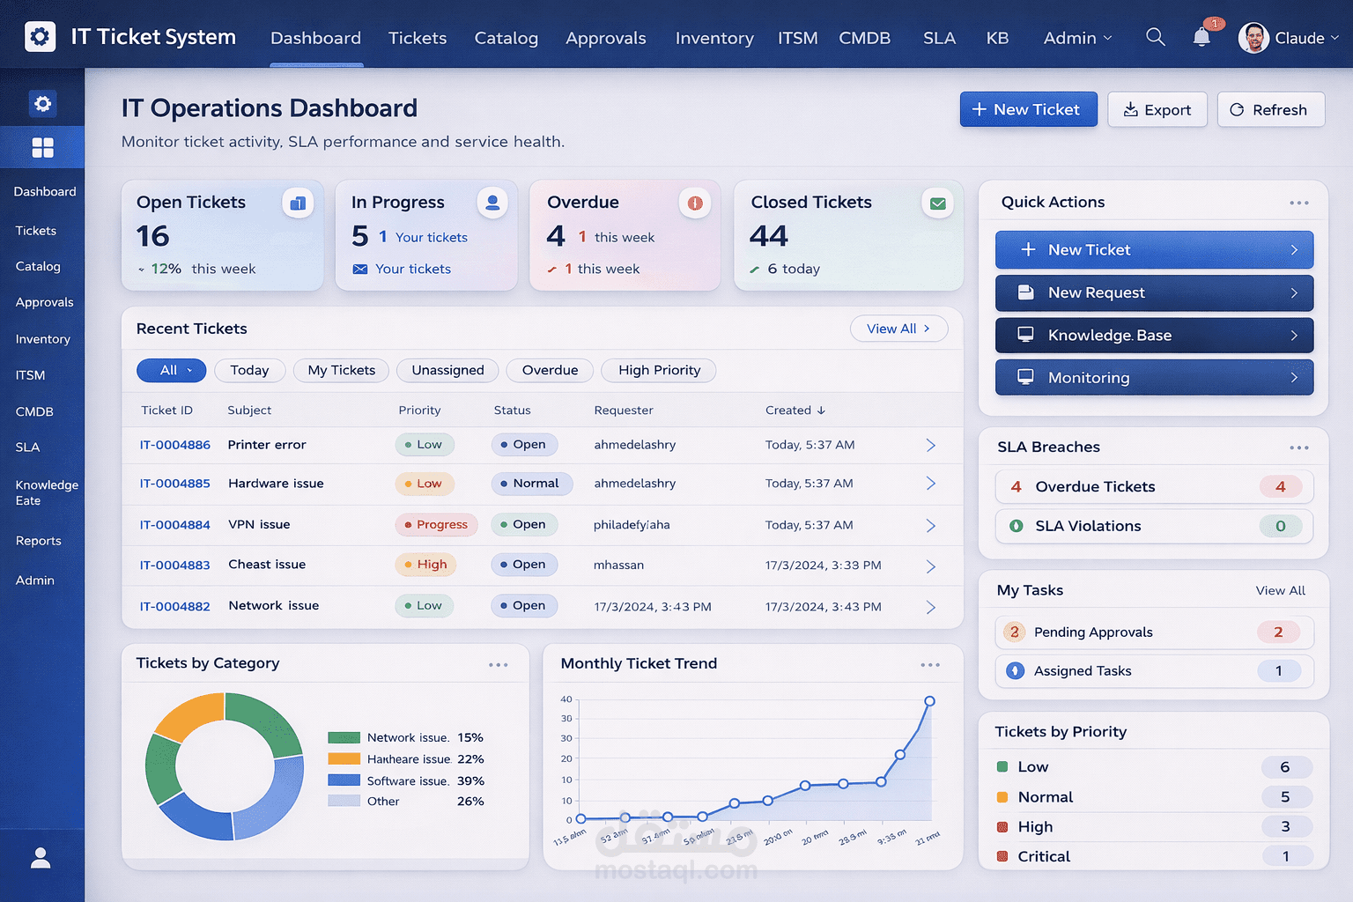Click the monitor icon on Monitoring
Viewport: 1353px width, 902px height.
tap(1026, 377)
